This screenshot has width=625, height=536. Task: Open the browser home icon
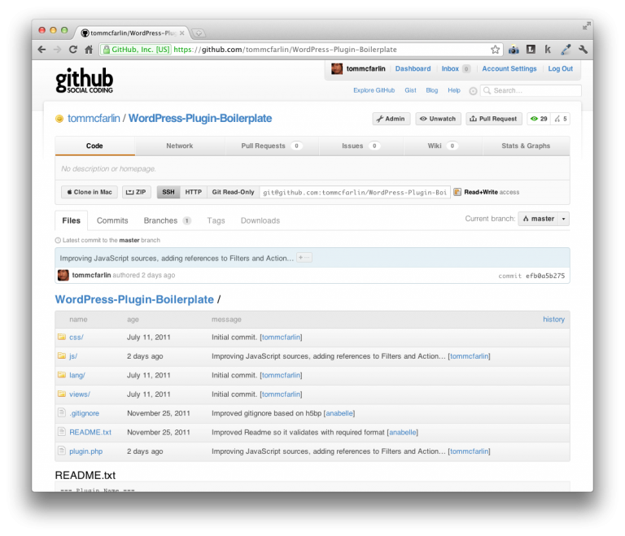click(89, 50)
